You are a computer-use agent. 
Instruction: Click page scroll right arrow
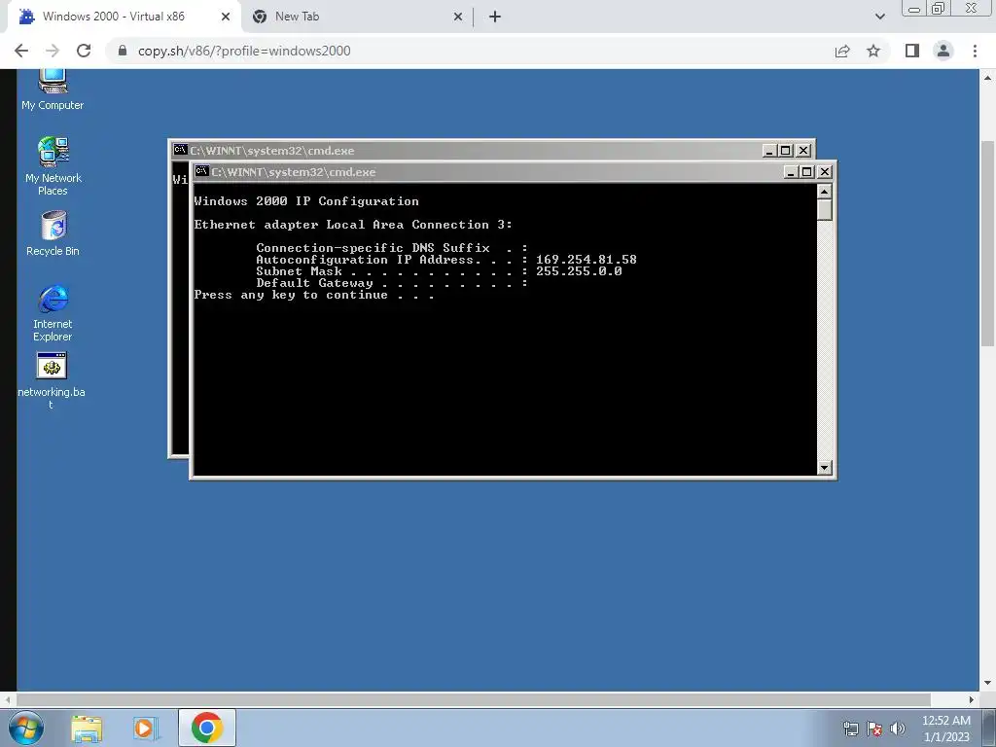coord(972,700)
